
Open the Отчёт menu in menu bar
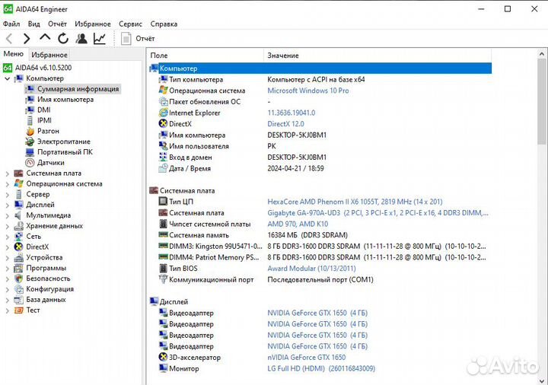(57, 24)
